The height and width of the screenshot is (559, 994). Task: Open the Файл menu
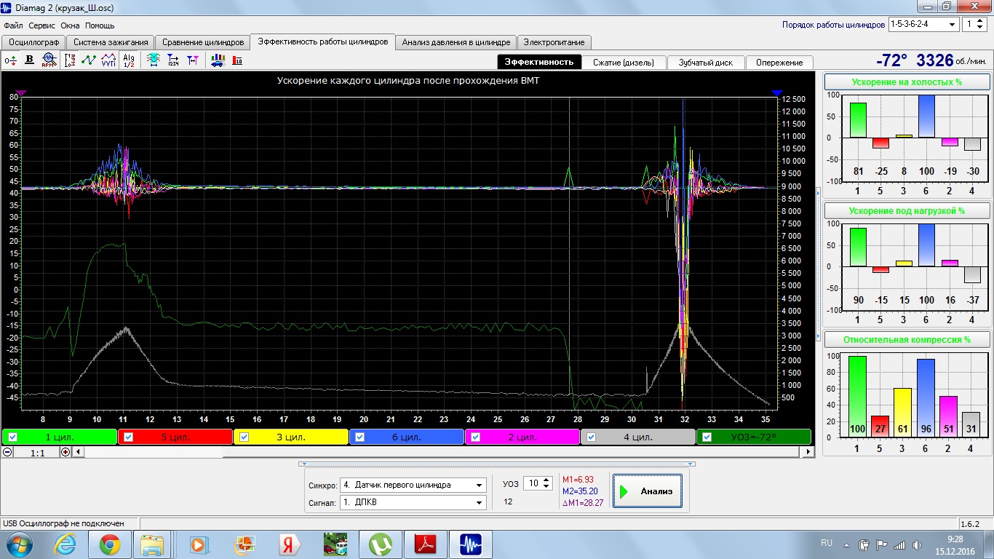point(13,25)
